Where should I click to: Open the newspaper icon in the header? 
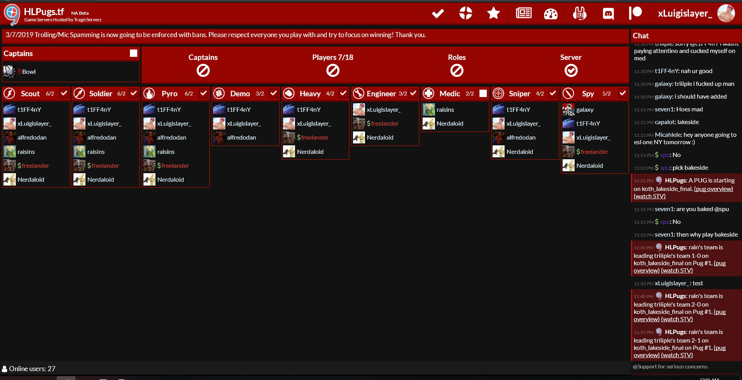524,13
